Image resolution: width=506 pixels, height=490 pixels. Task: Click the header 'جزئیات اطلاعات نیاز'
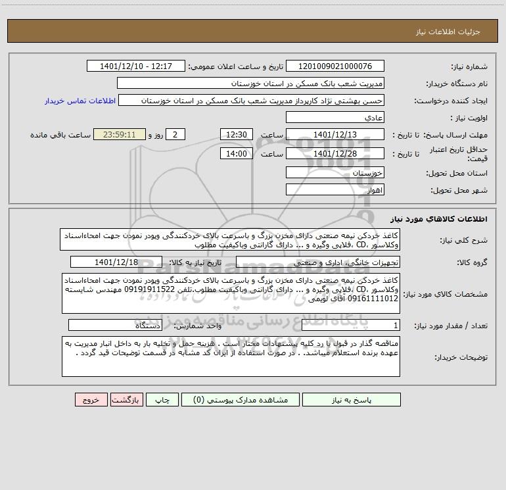tap(448, 32)
